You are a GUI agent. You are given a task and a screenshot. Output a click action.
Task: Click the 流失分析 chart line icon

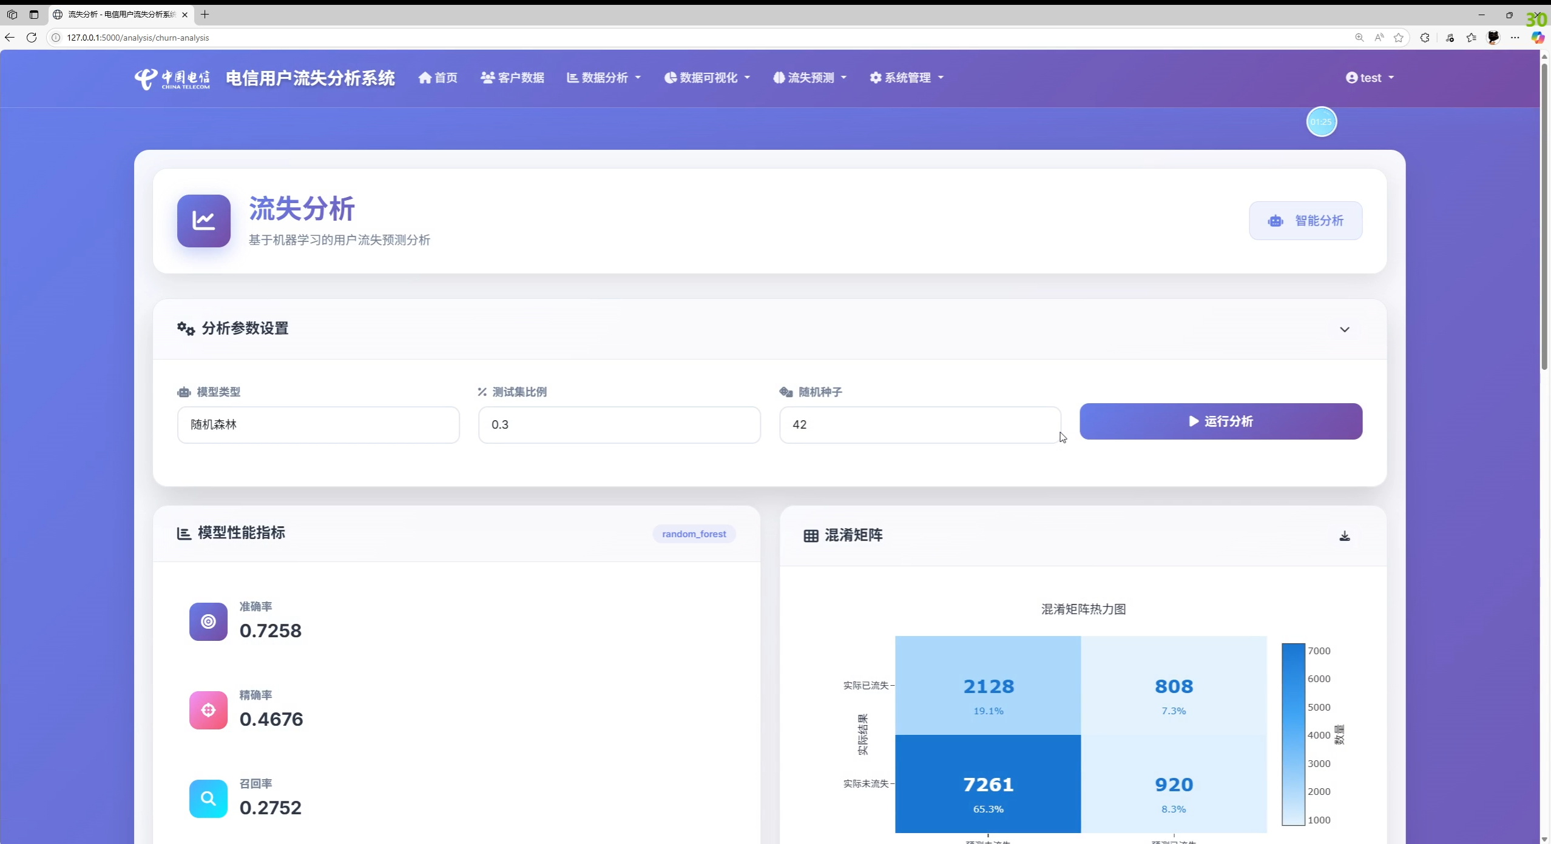[204, 221]
